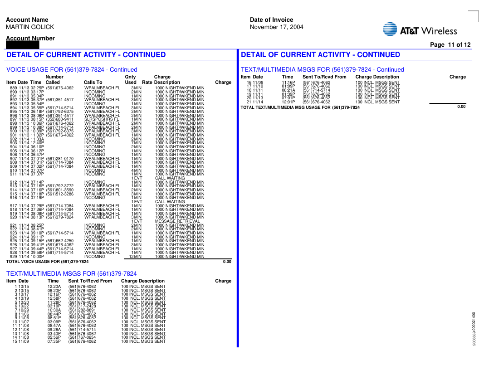Click the Total Voice Usage summary line
The height and width of the screenshot is (370, 479).
pyautogui.click(x=48, y=262)
